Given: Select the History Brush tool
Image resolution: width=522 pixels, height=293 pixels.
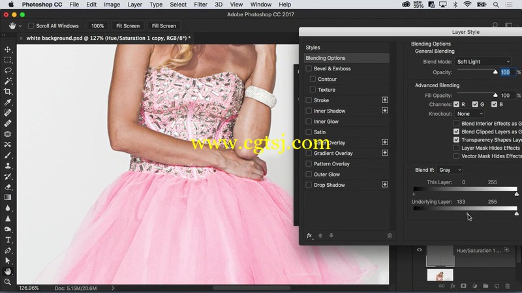Looking at the screenshot, I should coord(8,176).
